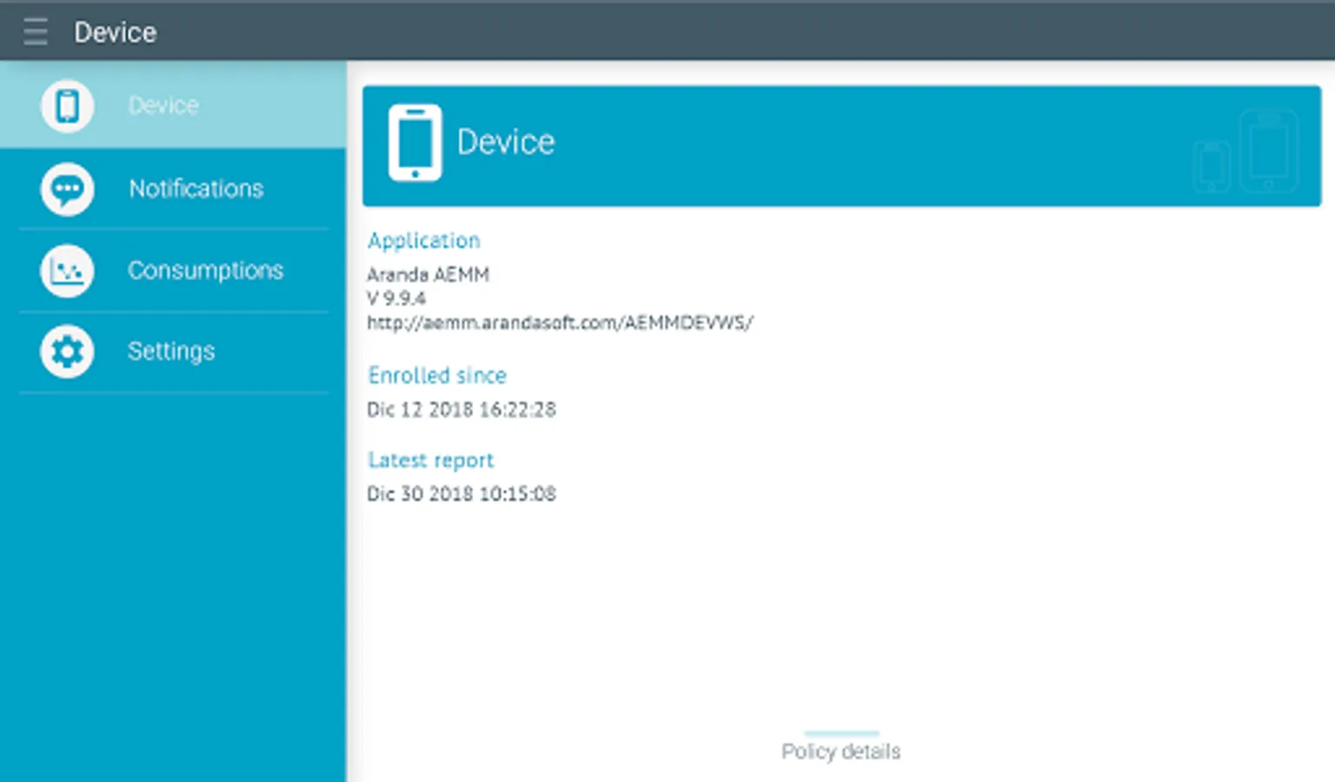This screenshot has height=782, width=1335.
Task: Click the Dic 30 2018 10:15:08 date
Action: 462,494
